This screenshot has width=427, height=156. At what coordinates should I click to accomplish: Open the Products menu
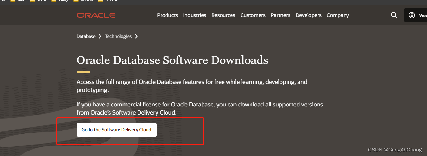pos(167,15)
